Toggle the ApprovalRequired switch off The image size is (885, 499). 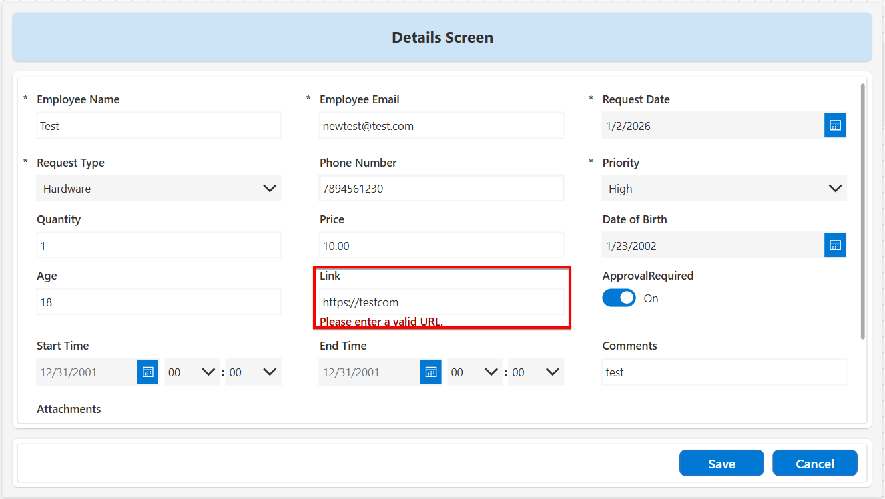pyautogui.click(x=619, y=298)
